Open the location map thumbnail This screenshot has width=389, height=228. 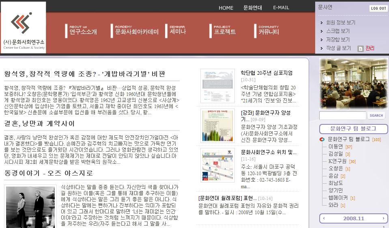217,165
